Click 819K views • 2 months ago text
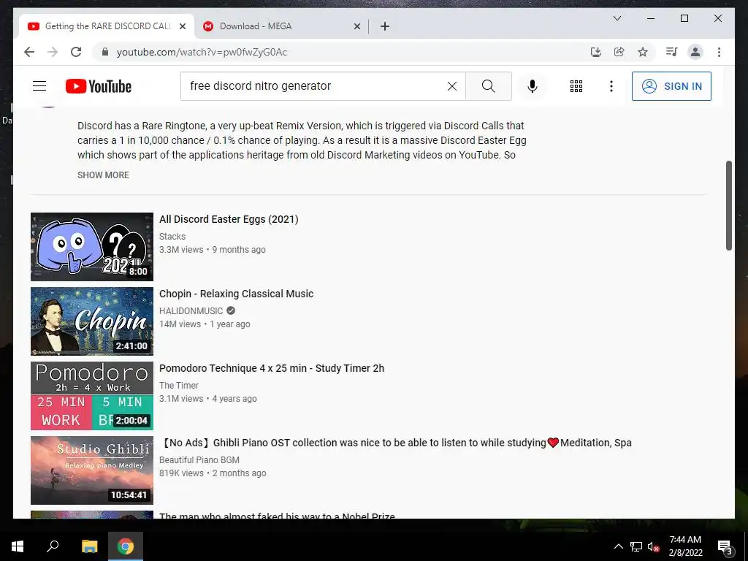 pos(213,473)
